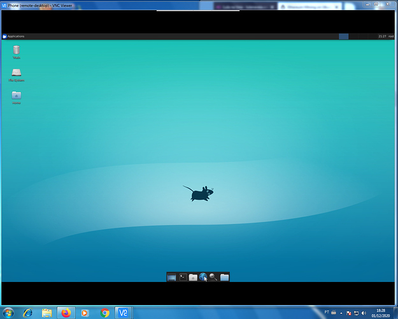Open the Xfce Applications menu

[13, 36]
